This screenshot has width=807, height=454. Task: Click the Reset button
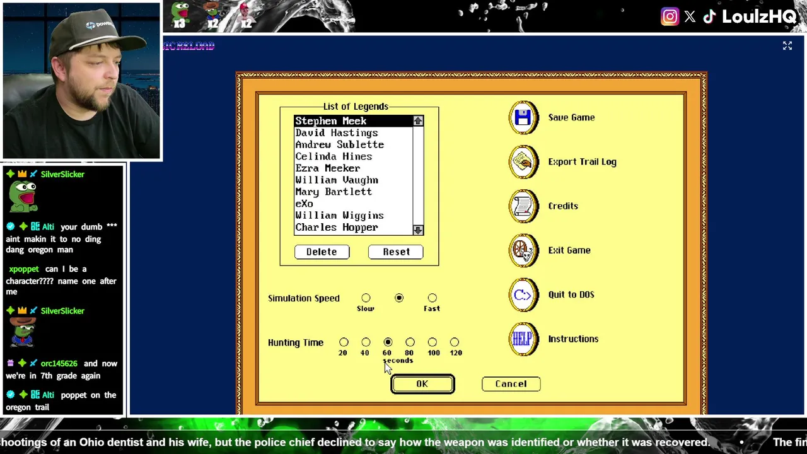pos(397,252)
